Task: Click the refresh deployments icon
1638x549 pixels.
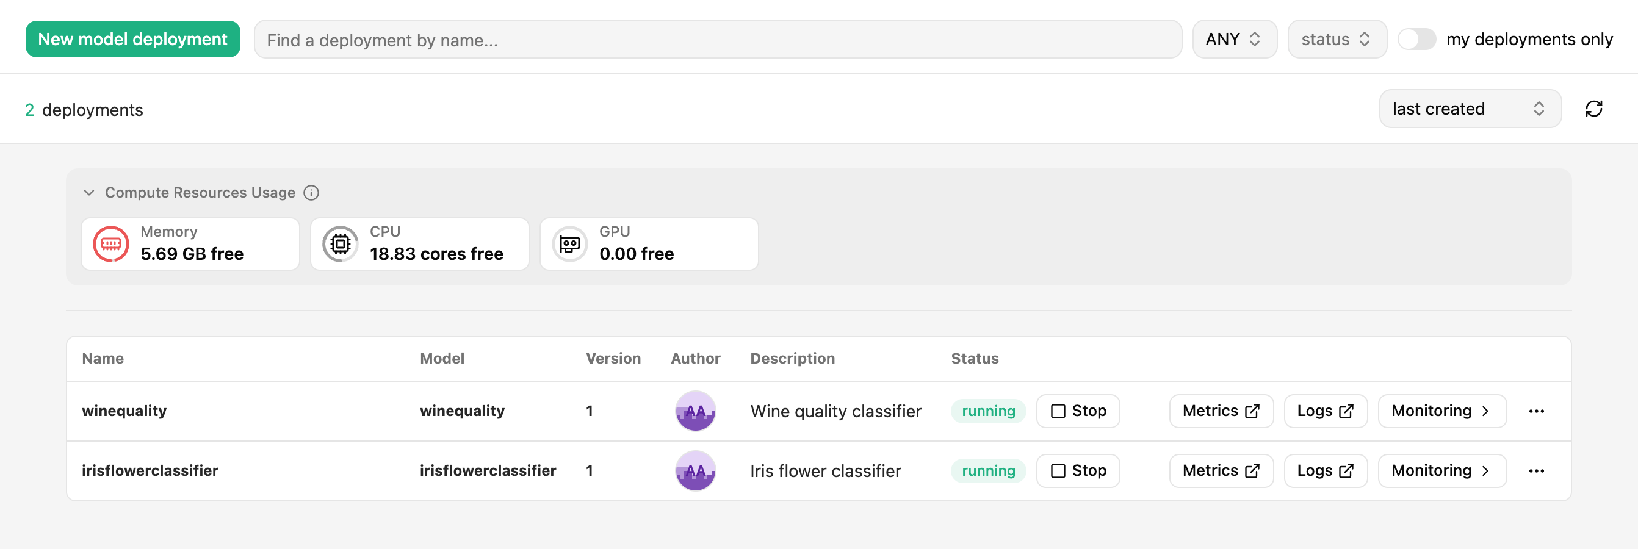Action: [1593, 109]
